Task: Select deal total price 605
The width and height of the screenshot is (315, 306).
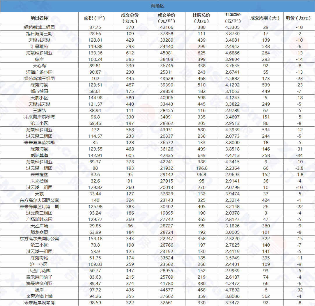Action: point(130,155)
